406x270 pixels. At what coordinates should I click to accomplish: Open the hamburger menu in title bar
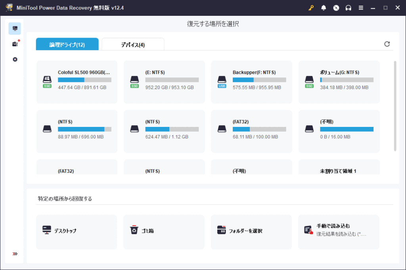[x=361, y=8]
